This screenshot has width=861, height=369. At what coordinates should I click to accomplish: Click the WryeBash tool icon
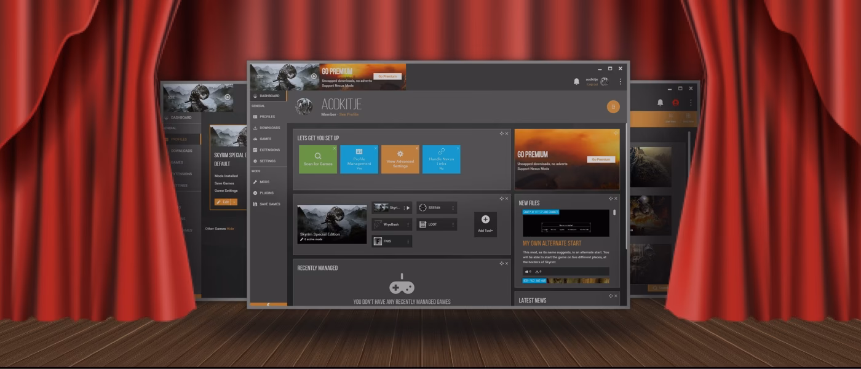(x=378, y=224)
